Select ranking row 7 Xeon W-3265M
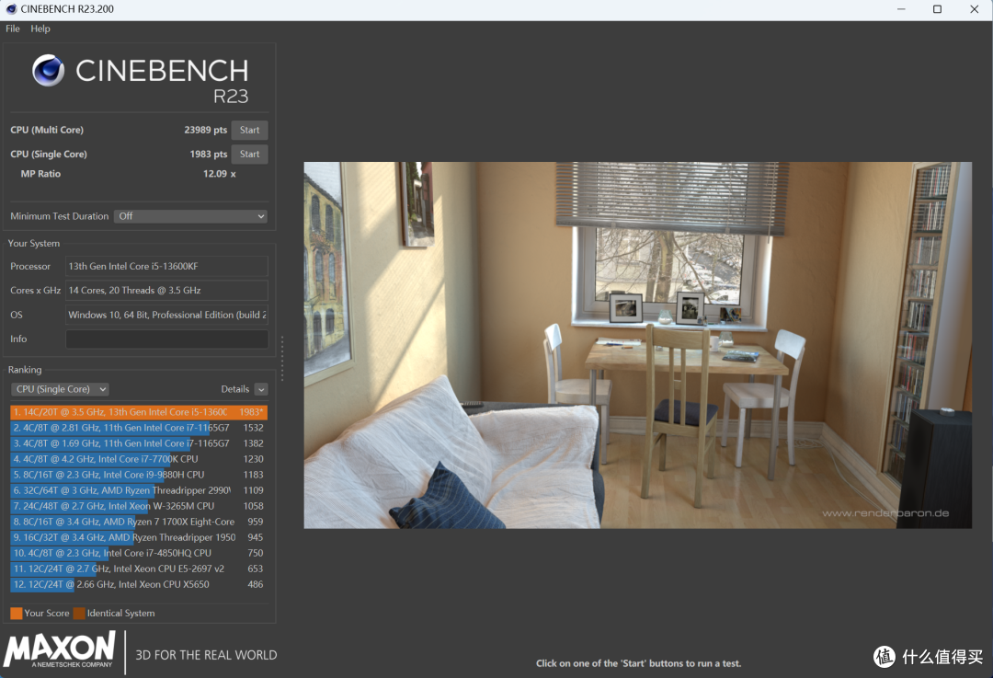Viewport: 993px width, 678px height. point(139,506)
